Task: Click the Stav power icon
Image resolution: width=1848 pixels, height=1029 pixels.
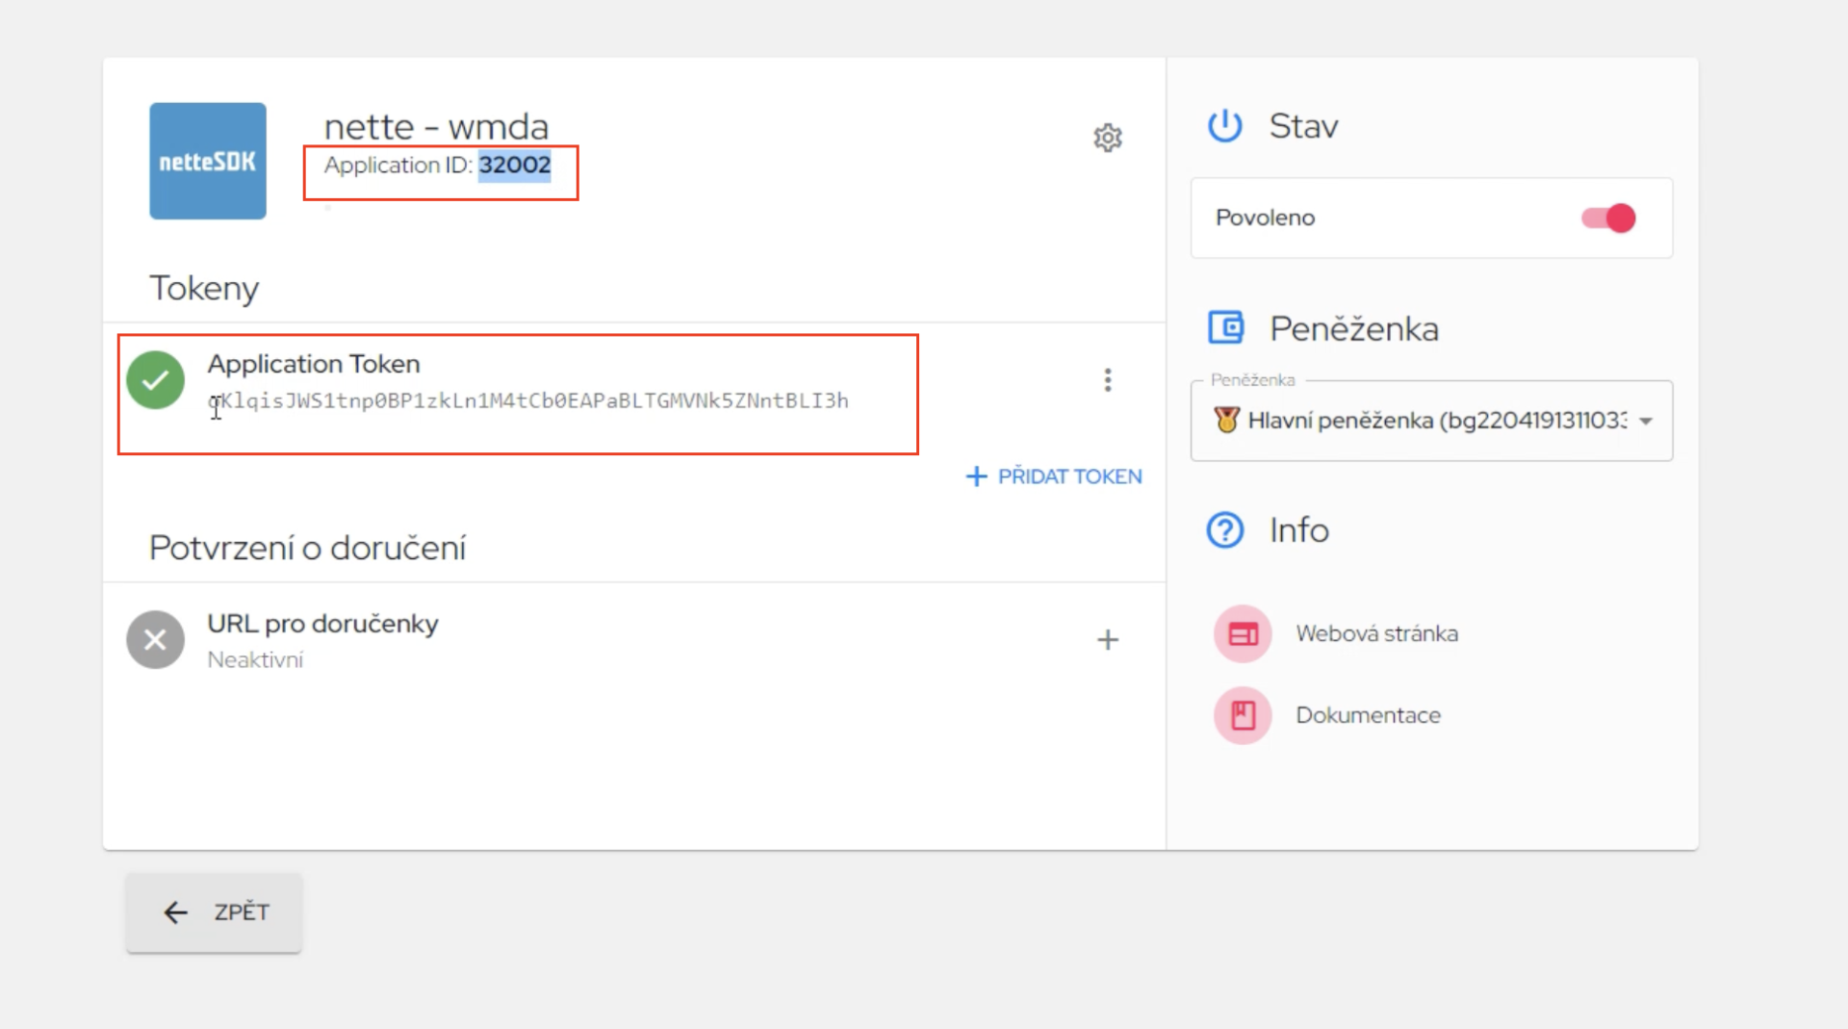Action: (1225, 126)
